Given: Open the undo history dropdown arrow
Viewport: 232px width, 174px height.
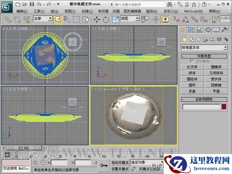Looking at the screenshot, I should click(x=44, y=4).
